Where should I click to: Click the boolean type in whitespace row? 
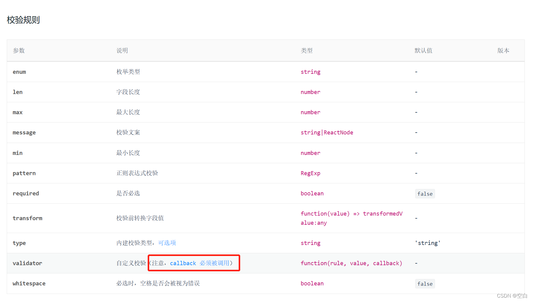(x=312, y=284)
